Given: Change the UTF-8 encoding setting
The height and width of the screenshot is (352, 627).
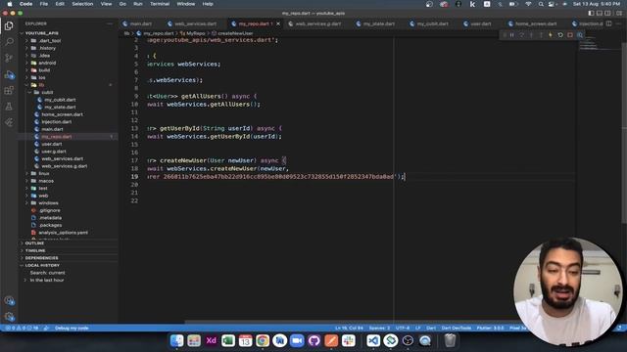Looking at the screenshot, I should click(x=403, y=329).
